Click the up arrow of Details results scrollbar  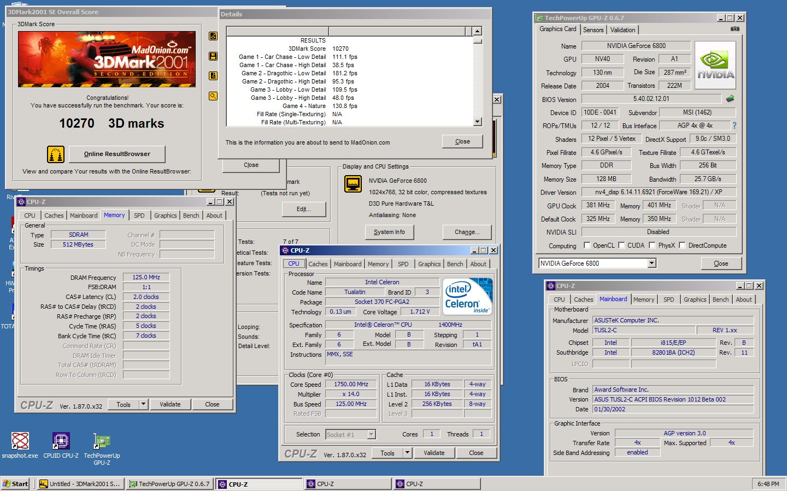[477, 32]
